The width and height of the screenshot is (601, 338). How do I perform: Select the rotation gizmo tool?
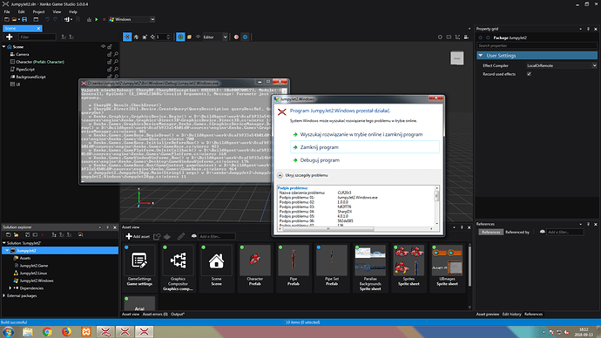tap(136, 37)
